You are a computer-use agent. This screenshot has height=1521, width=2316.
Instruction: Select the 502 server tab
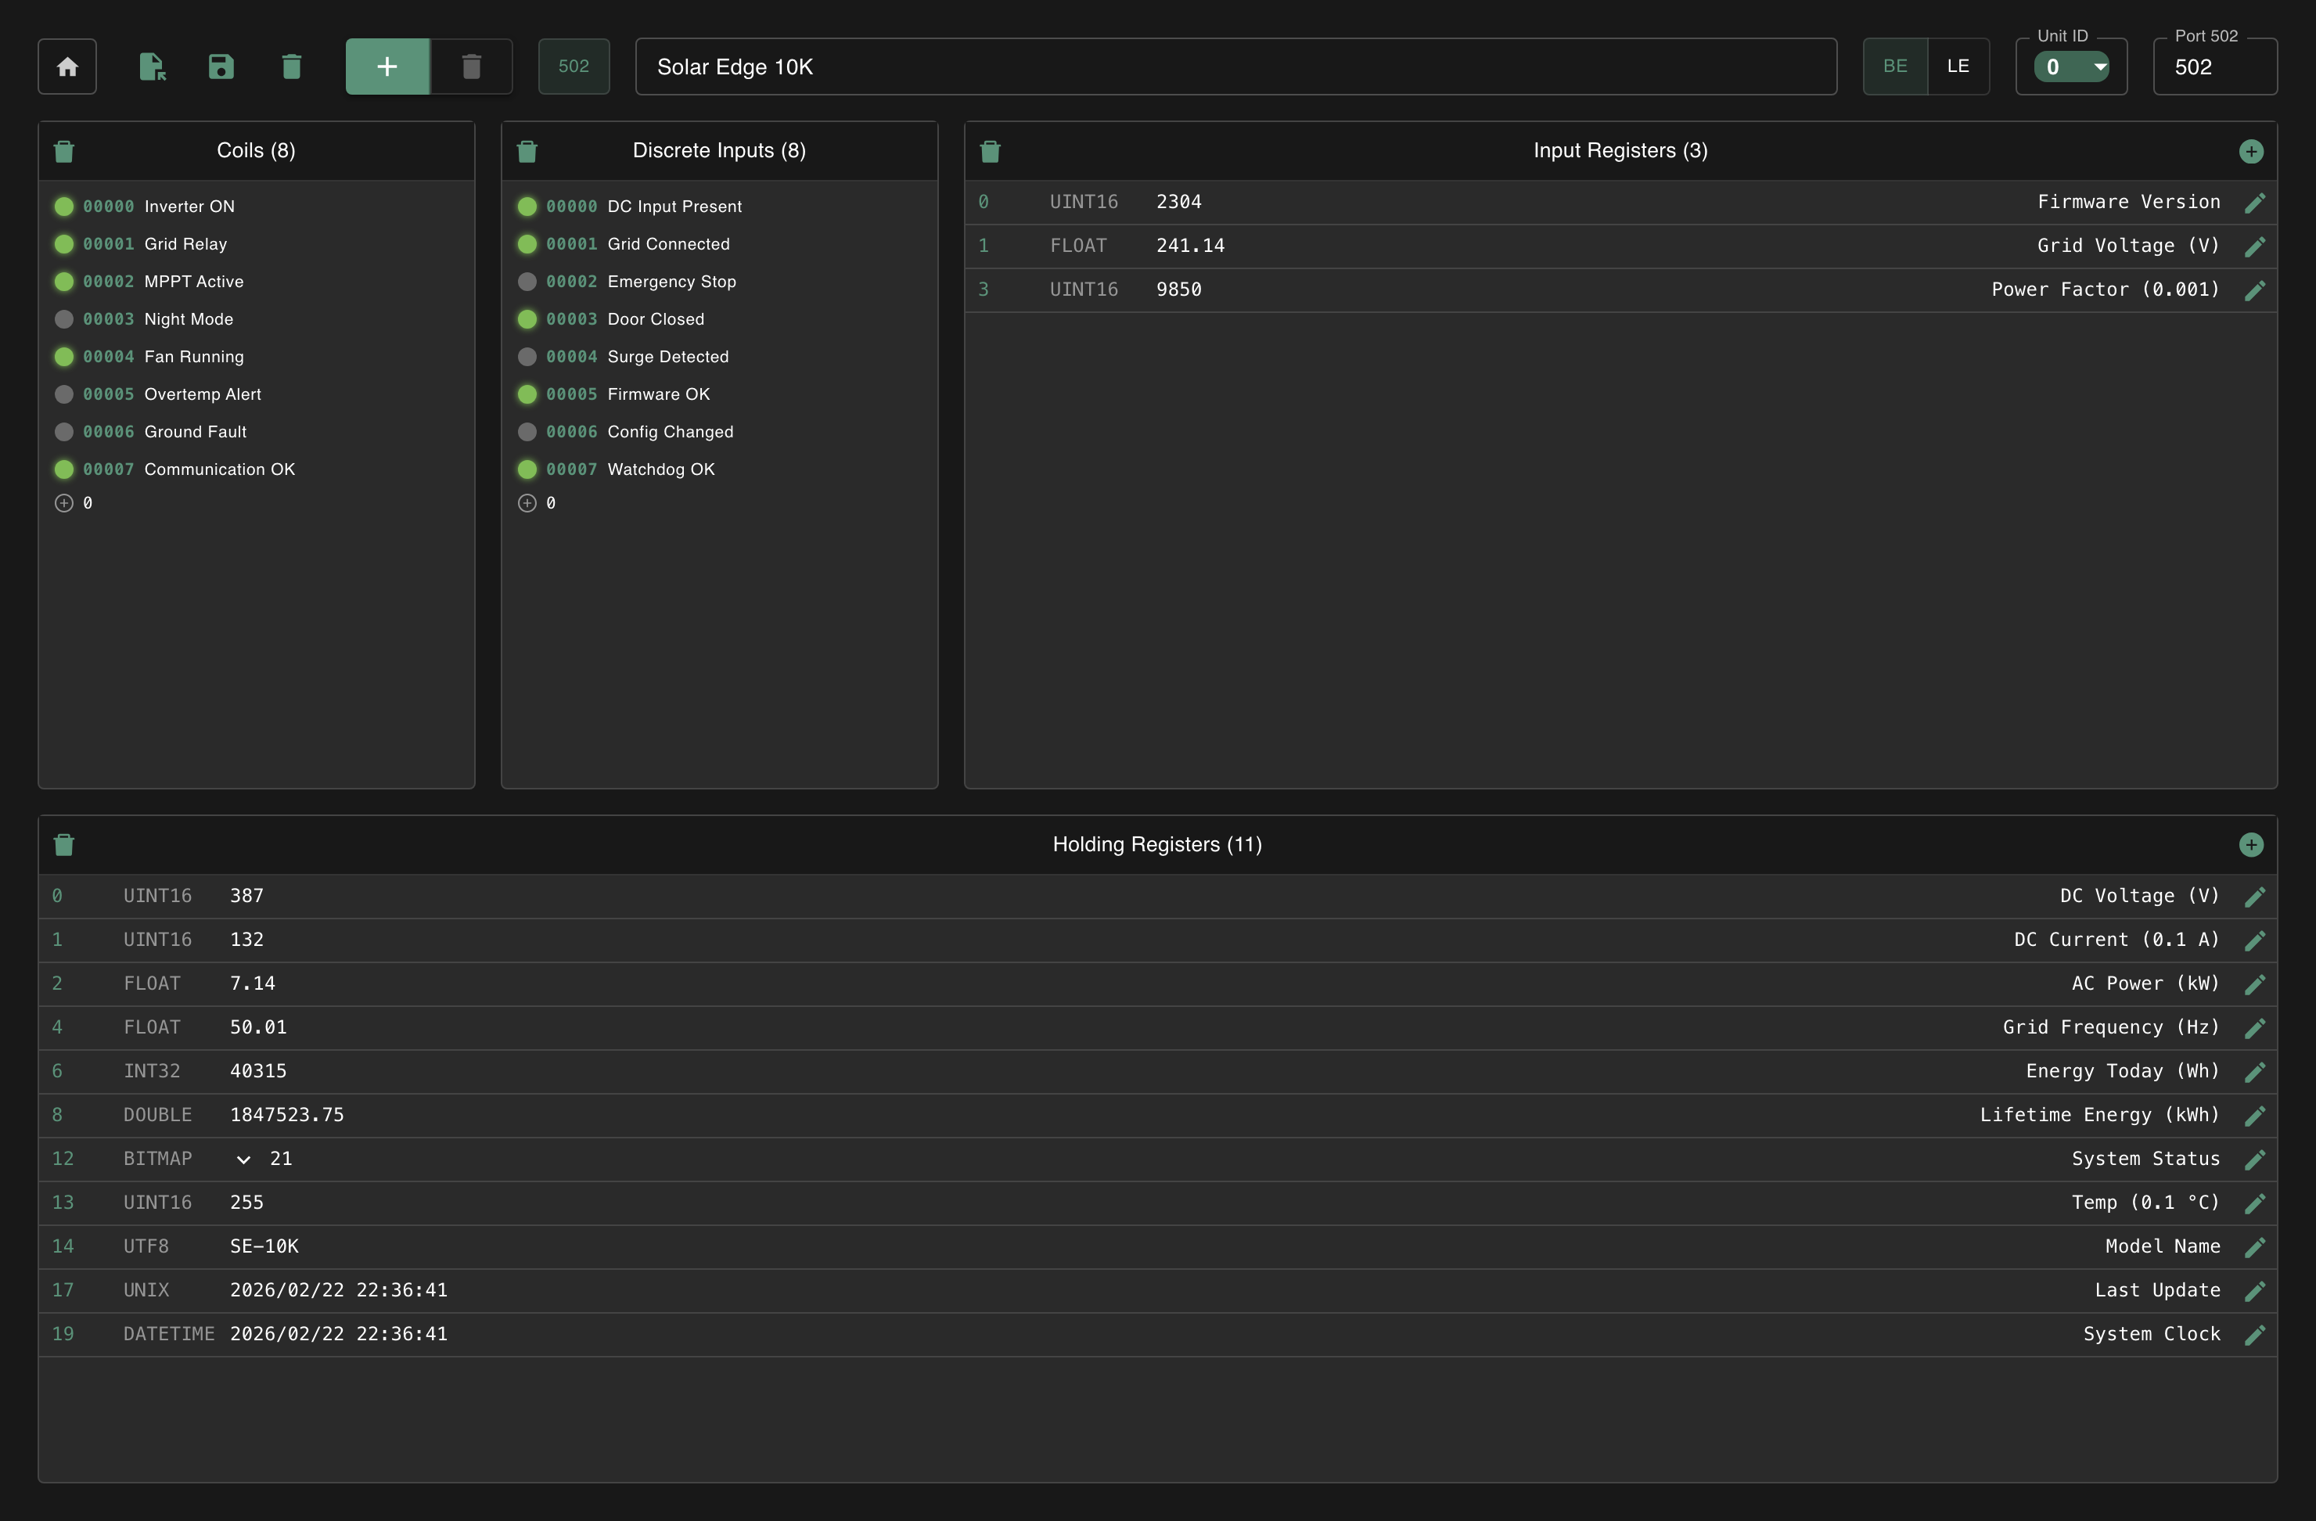click(x=574, y=67)
